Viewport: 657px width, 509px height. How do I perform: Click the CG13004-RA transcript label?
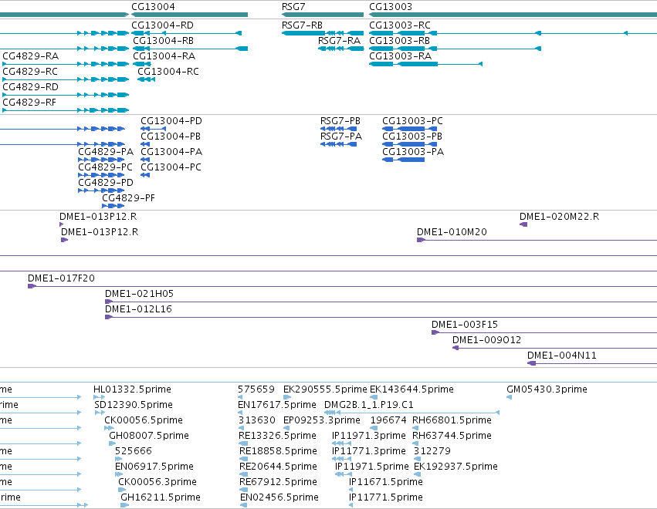[164, 56]
